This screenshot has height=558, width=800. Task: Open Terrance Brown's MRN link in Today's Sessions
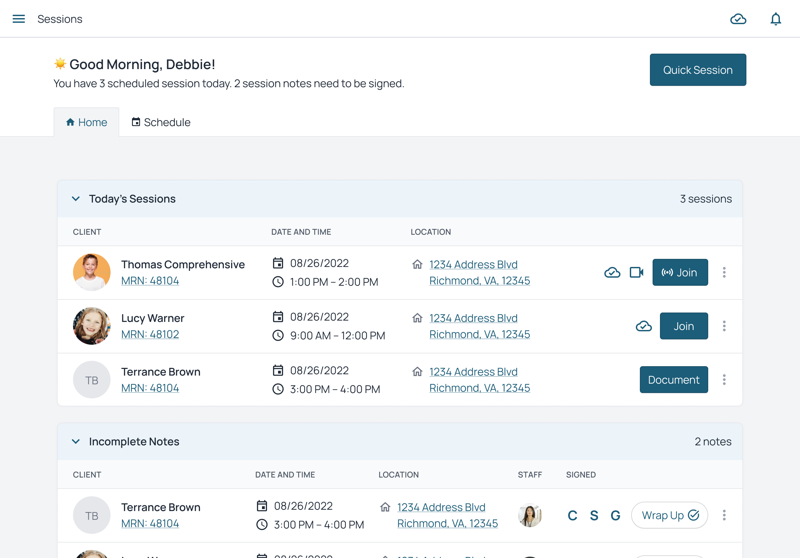[150, 388]
